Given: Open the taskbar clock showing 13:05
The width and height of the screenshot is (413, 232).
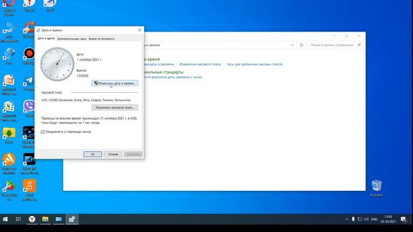Looking at the screenshot, I should (x=388, y=219).
